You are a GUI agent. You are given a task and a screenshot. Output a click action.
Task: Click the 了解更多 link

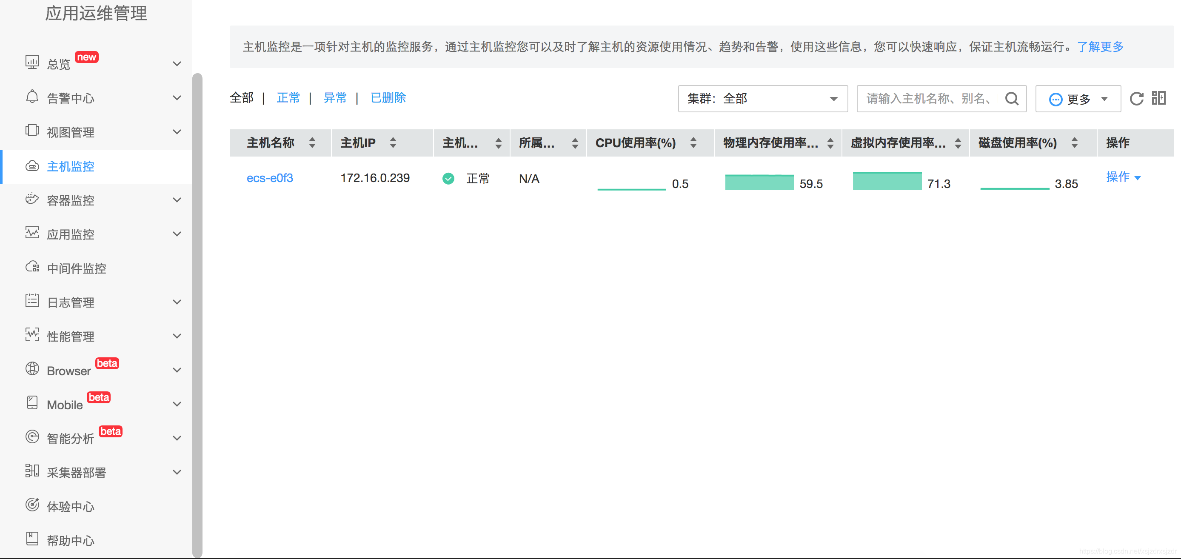coord(1100,47)
